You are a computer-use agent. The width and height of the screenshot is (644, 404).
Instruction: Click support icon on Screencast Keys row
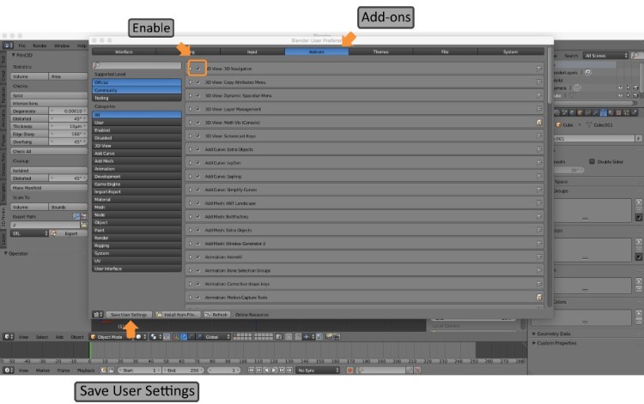tap(539, 136)
